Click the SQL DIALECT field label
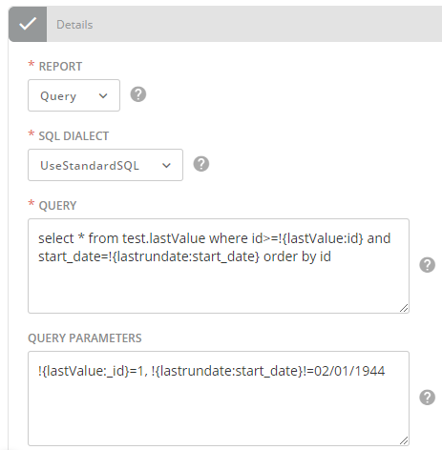 74,136
